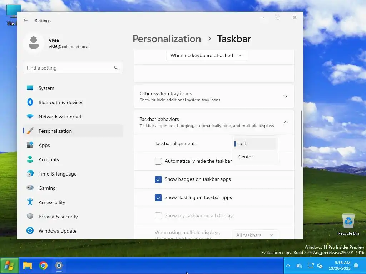
Task: Collapse the Taskbar behaviors section
Action: pos(286,122)
